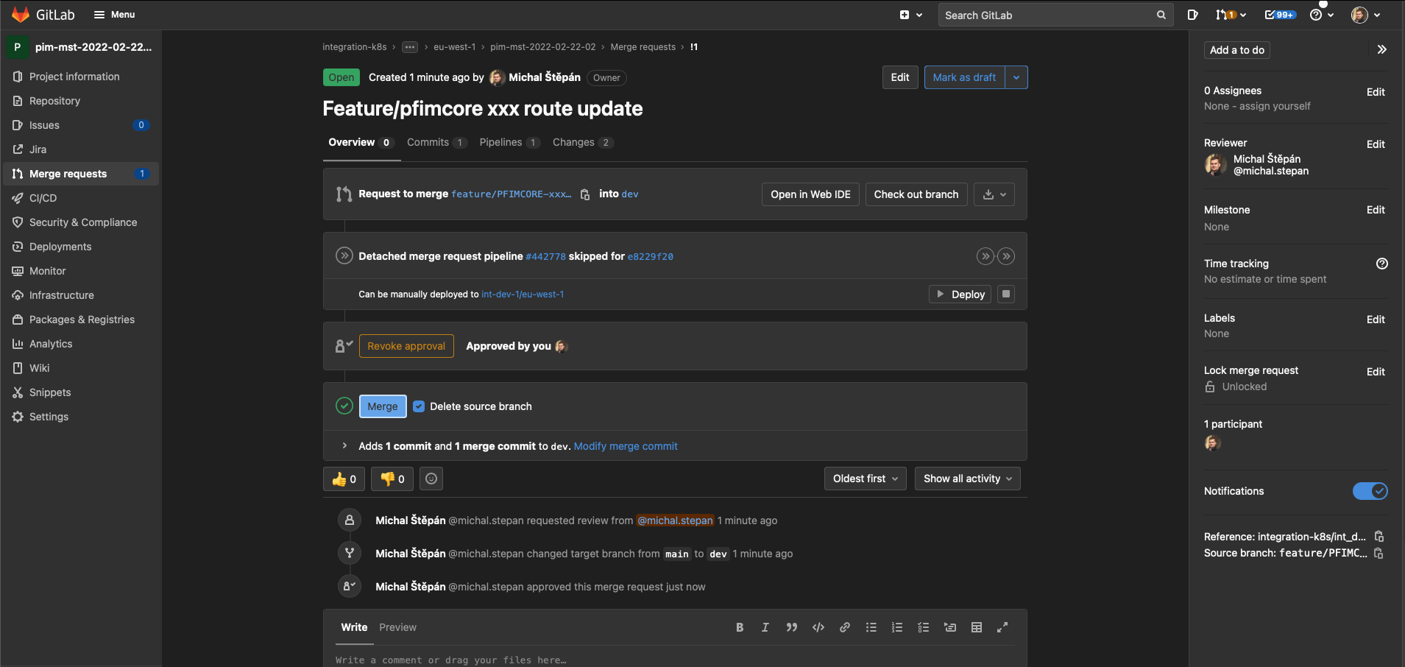Add a link in comment editor
This screenshot has height=667, width=1405.
[x=845, y=627]
